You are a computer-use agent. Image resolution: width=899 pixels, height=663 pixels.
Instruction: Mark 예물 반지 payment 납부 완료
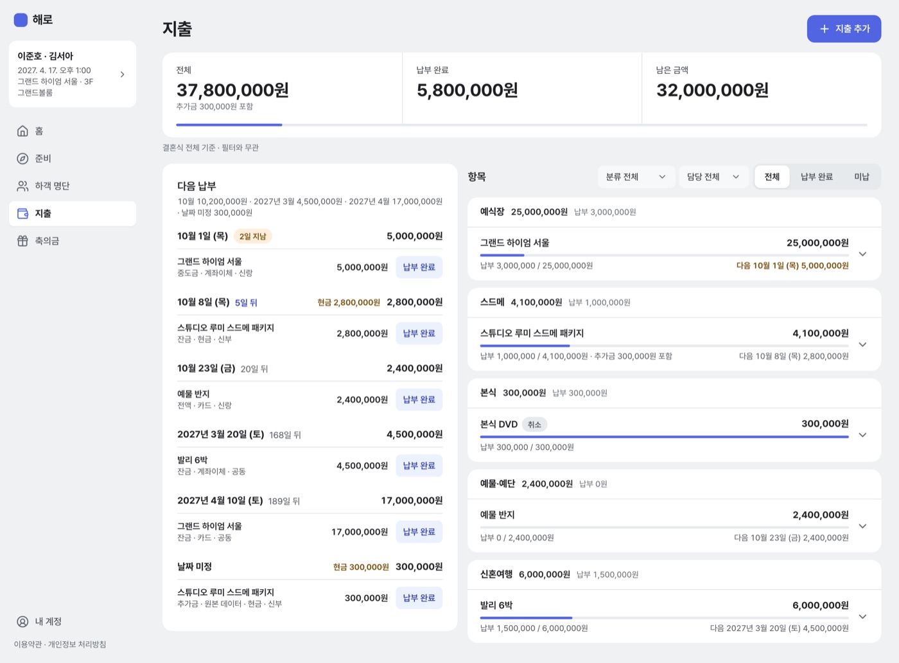coord(419,400)
